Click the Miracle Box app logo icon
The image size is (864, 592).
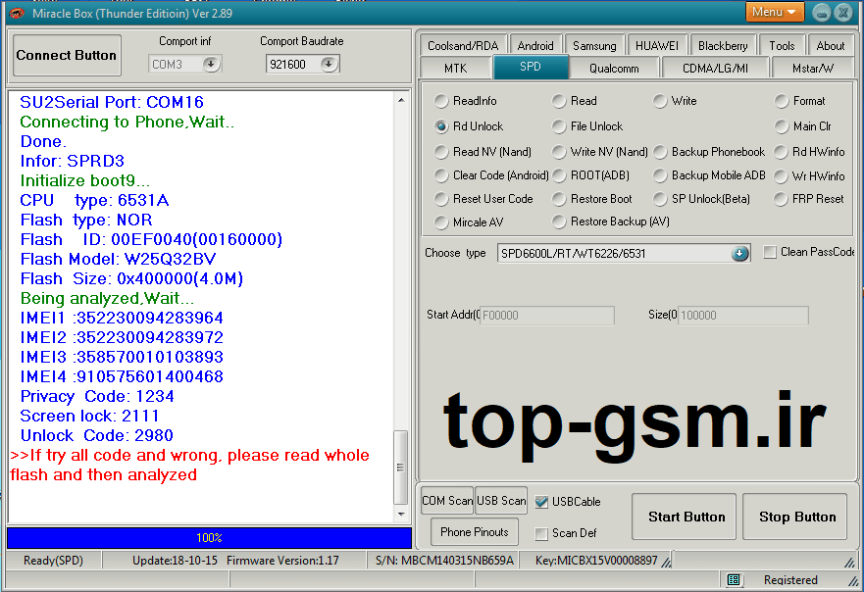click(17, 13)
